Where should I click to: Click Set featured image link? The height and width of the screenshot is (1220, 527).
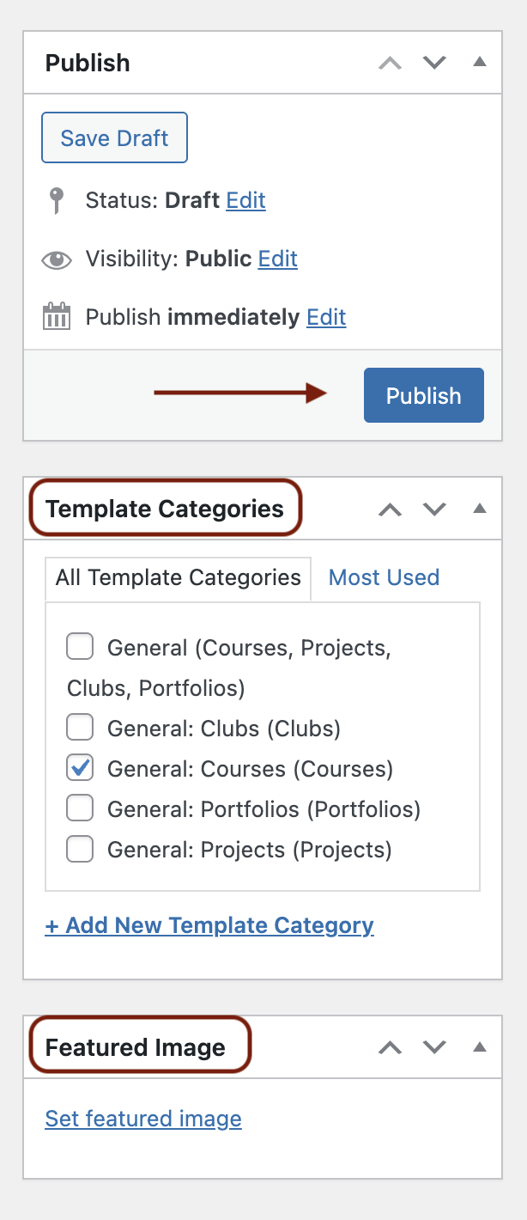143,1119
